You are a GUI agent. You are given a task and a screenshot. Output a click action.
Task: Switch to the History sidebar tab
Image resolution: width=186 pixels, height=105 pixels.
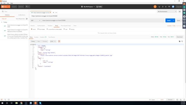tap(7, 15)
